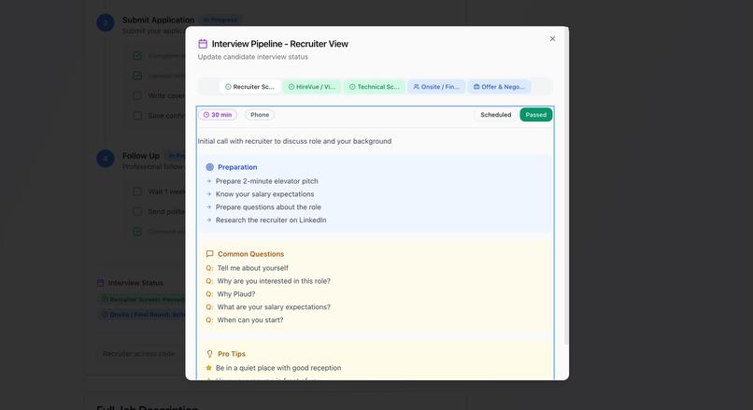Click the people icon on Onsite tab

[x=417, y=87]
